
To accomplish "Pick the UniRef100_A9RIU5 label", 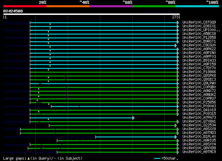I will point(199,141).
